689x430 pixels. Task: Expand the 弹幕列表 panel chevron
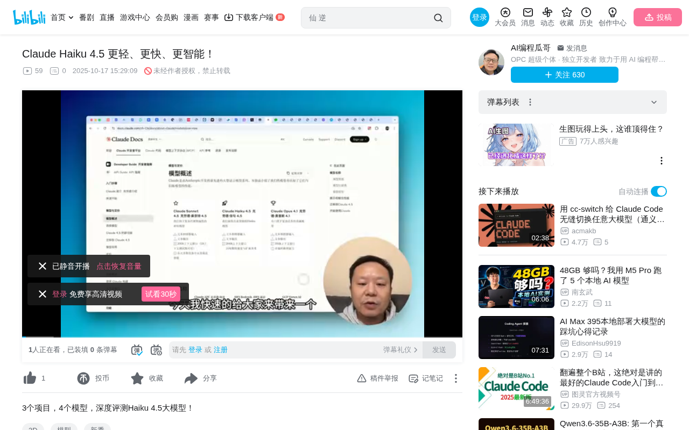click(x=654, y=102)
